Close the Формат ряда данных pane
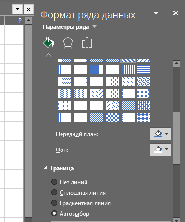185x222 pixels. 176,13
